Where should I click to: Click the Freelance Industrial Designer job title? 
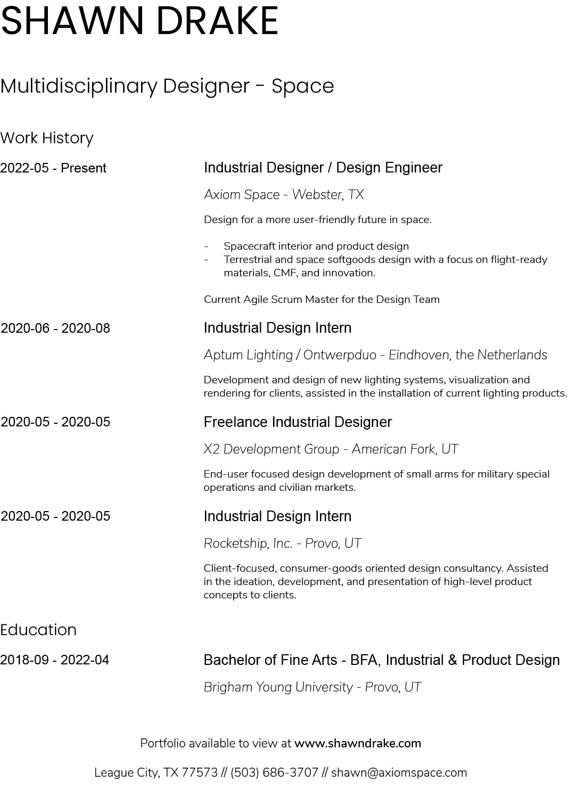[298, 422]
